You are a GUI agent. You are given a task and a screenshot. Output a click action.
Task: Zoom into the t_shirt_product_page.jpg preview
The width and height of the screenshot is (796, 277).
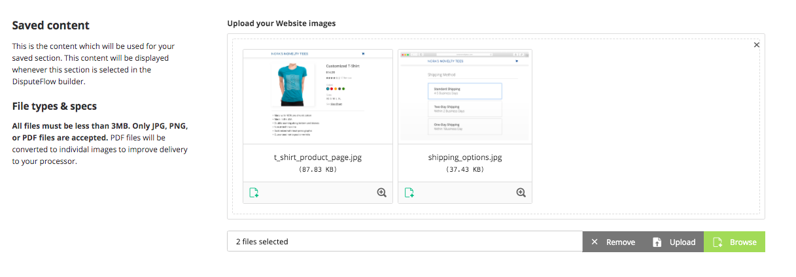[381, 193]
